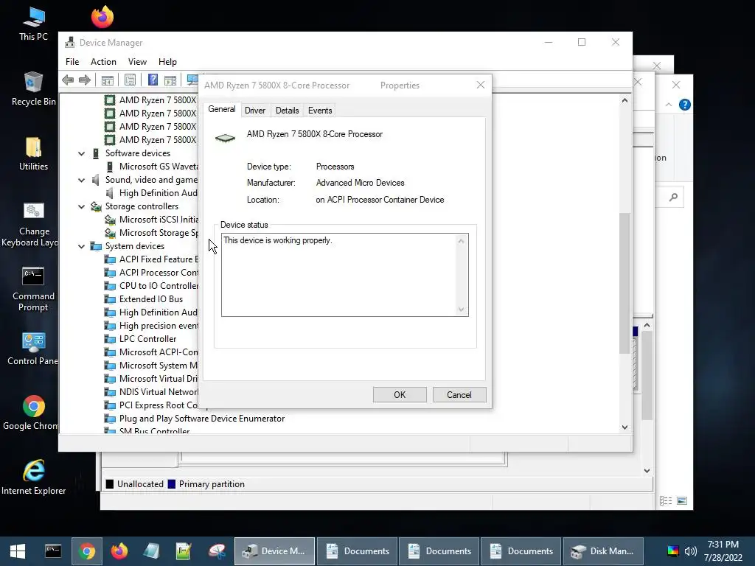Select the Microsoft iSCSI Initiator device icon

111,220
